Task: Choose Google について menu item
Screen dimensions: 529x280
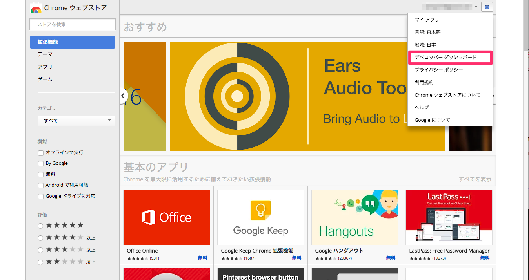Action: point(450,120)
